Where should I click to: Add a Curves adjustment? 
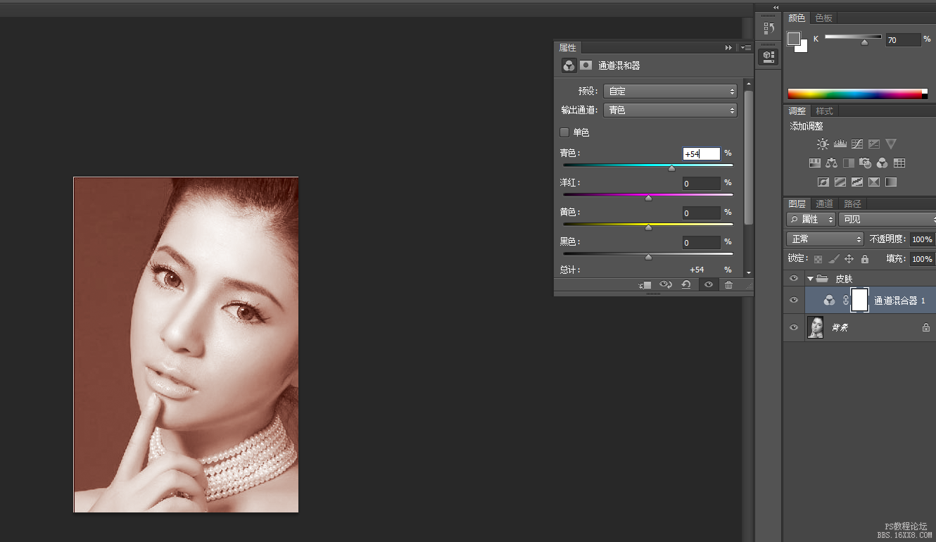coord(856,144)
